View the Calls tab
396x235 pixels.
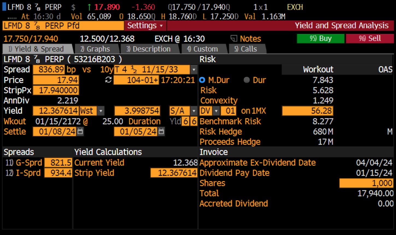pos(246,49)
